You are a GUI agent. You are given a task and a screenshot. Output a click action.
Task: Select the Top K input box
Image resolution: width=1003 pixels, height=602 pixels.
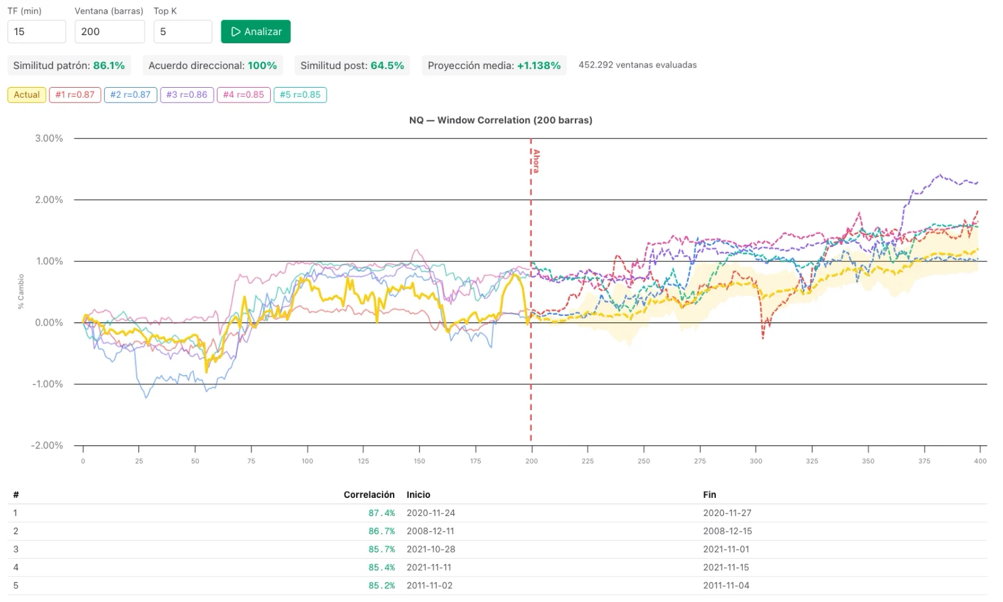[183, 31]
